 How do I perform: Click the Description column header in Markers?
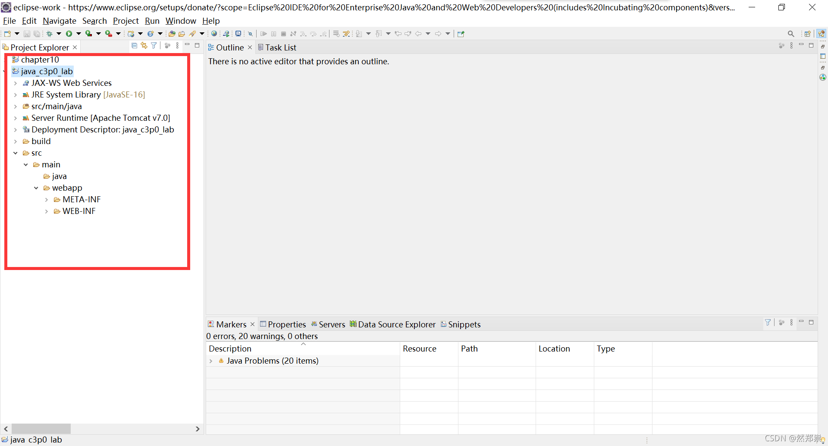[x=230, y=349]
